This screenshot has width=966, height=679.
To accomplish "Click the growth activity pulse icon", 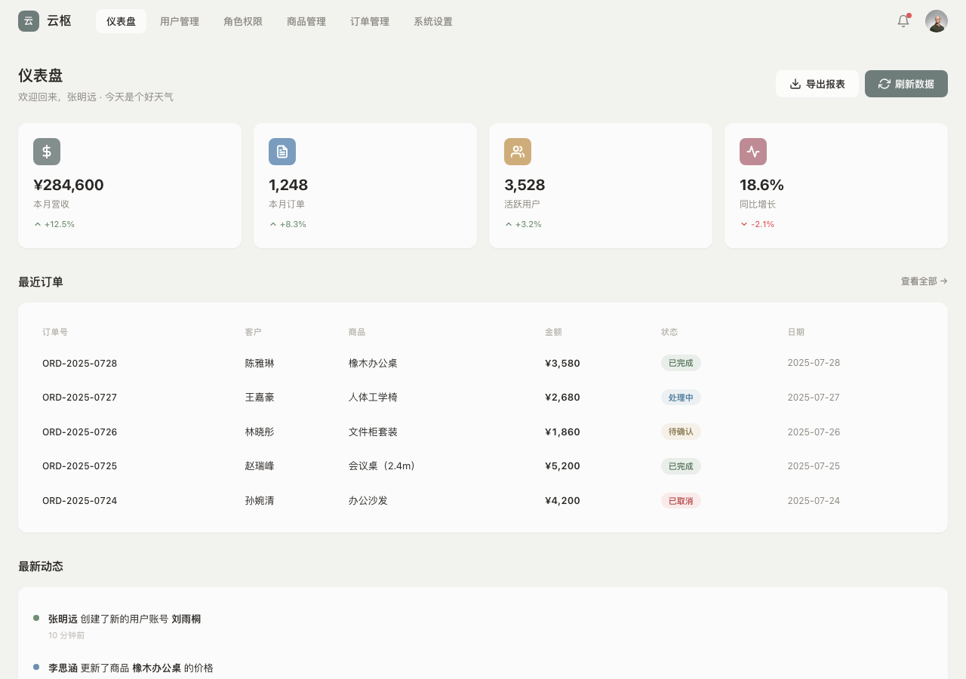I will point(753,152).
